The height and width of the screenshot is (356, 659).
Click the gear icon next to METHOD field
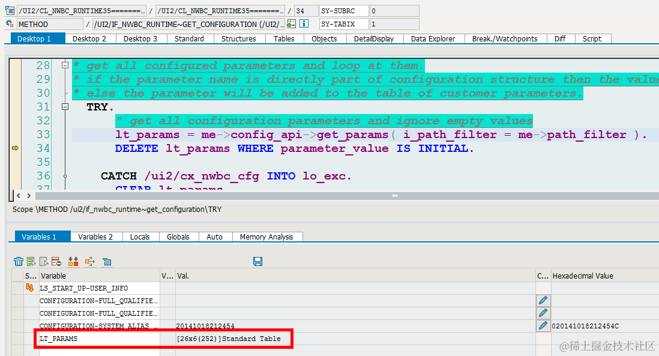(10, 24)
